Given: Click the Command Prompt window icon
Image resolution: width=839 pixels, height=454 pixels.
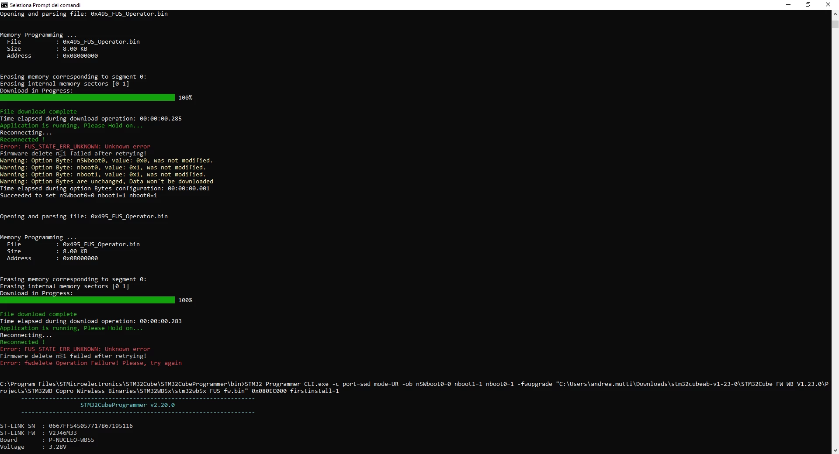Looking at the screenshot, I should (4, 5).
